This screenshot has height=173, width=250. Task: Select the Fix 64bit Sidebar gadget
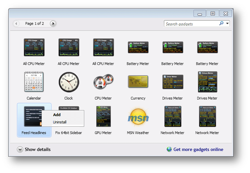coord(68,132)
